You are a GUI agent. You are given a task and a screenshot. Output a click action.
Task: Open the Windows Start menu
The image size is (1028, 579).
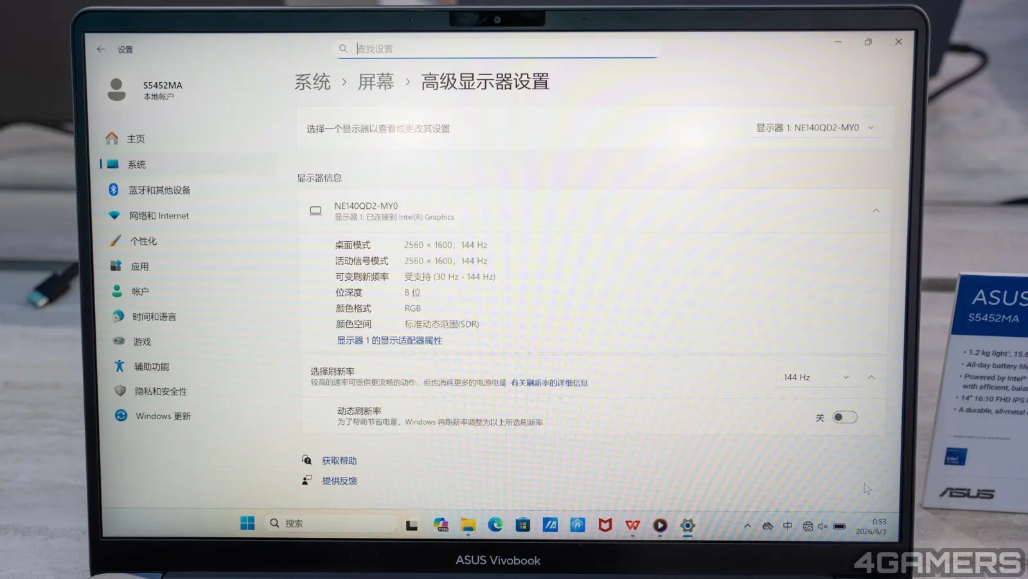(x=247, y=523)
